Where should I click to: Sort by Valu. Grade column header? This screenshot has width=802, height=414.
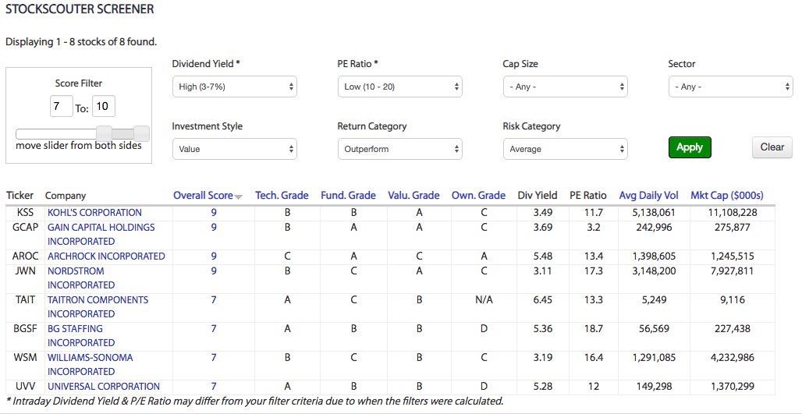point(413,195)
